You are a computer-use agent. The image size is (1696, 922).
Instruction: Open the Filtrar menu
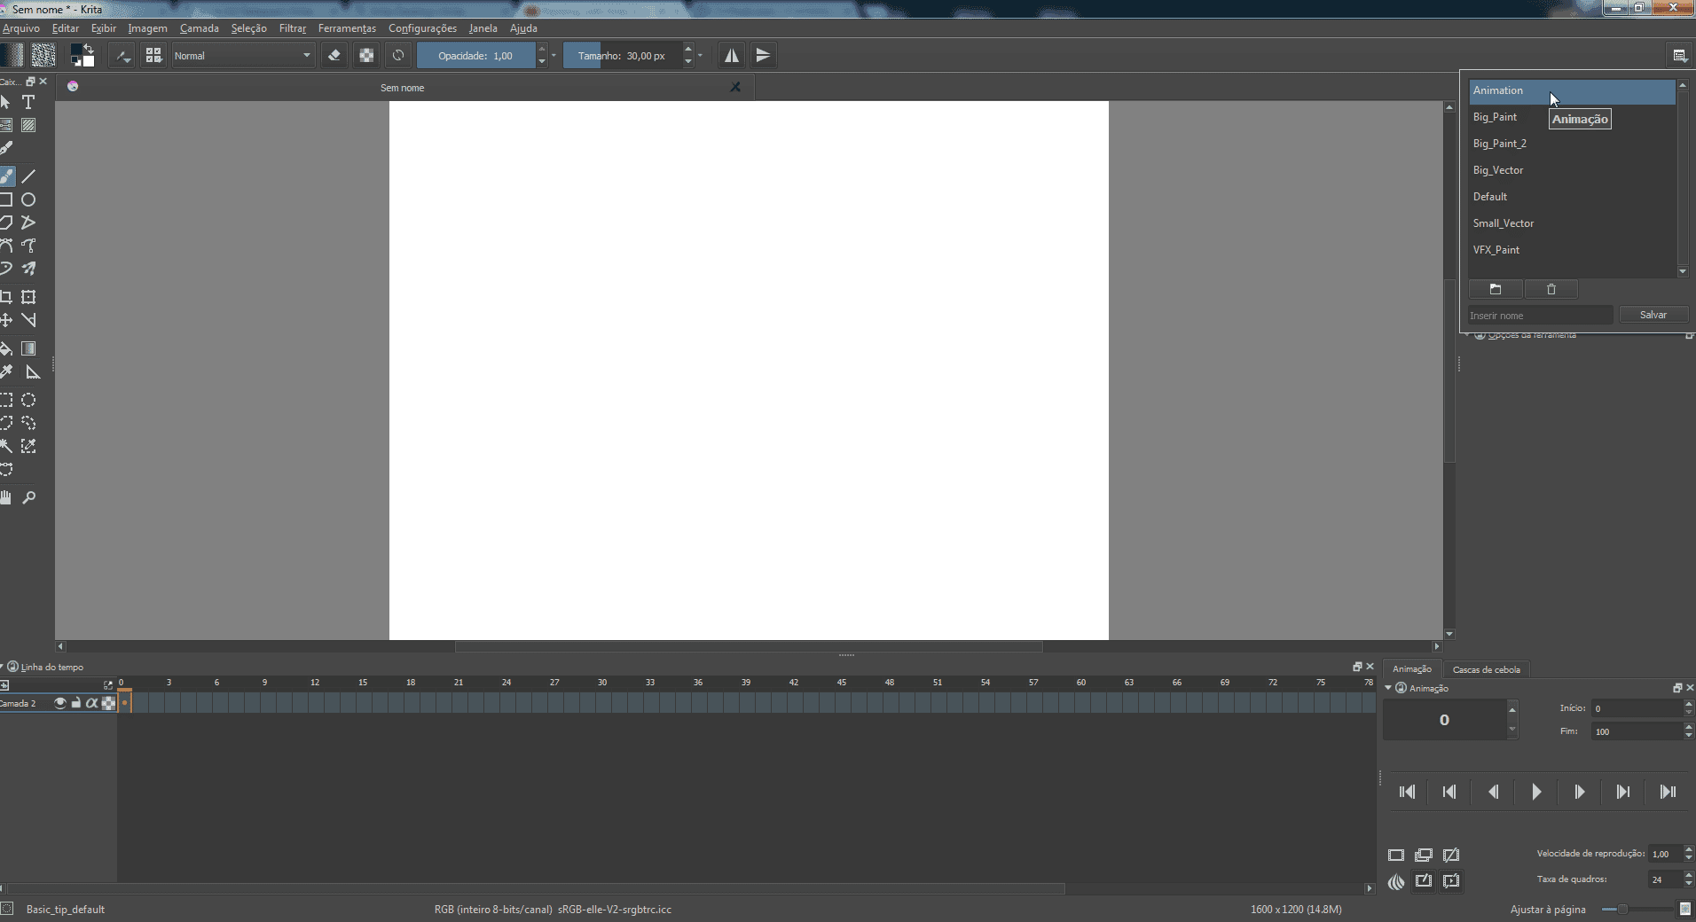click(x=293, y=27)
